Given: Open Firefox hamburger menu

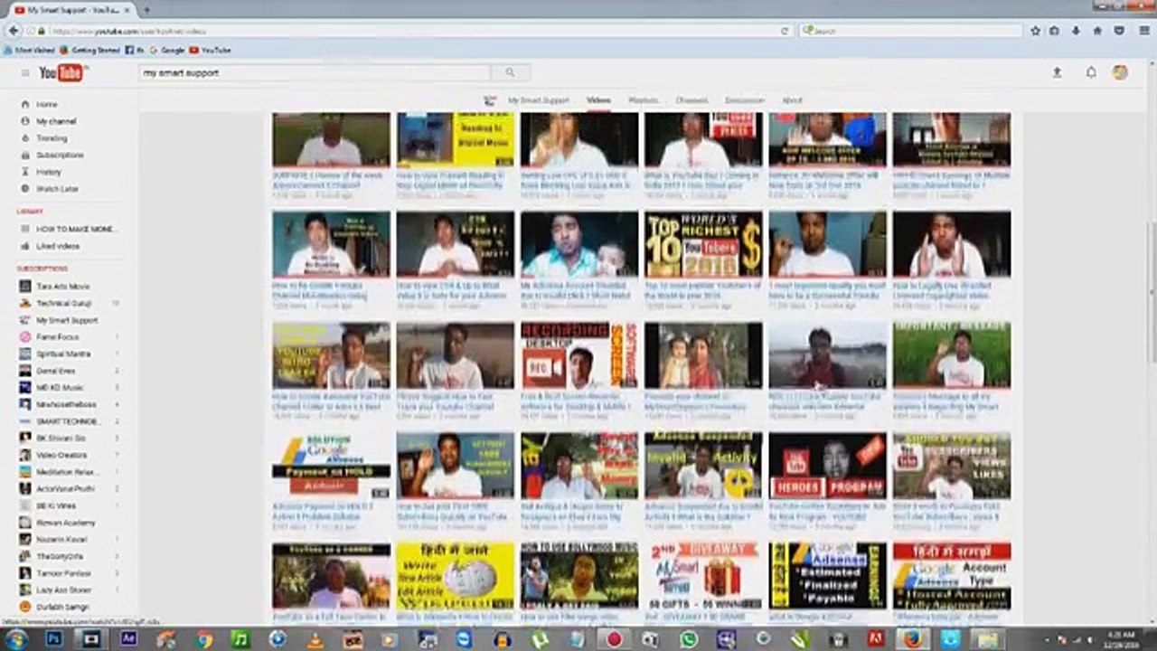Looking at the screenshot, I should [1143, 31].
